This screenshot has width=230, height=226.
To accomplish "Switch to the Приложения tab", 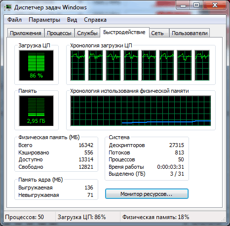I will pyautogui.click(x=26, y=33).
